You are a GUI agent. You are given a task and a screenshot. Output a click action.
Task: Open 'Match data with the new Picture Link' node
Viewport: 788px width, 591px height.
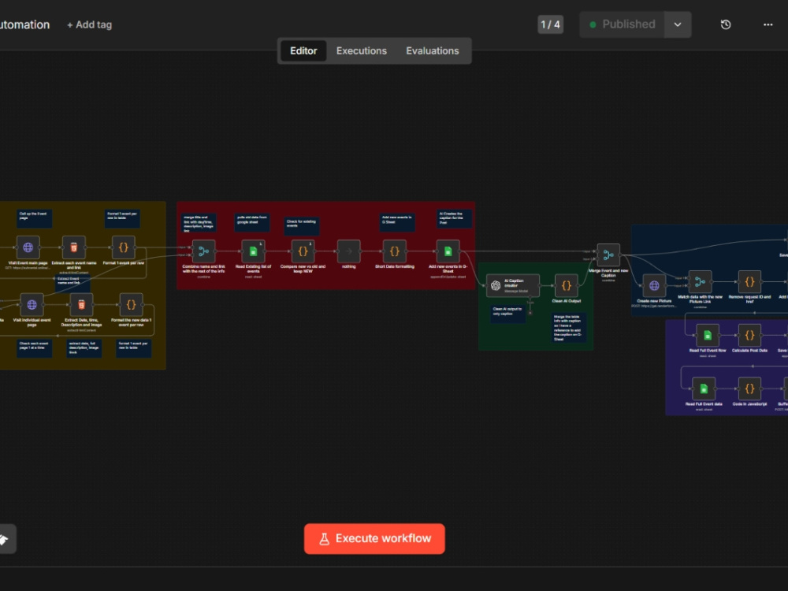[x=700, y=282]
